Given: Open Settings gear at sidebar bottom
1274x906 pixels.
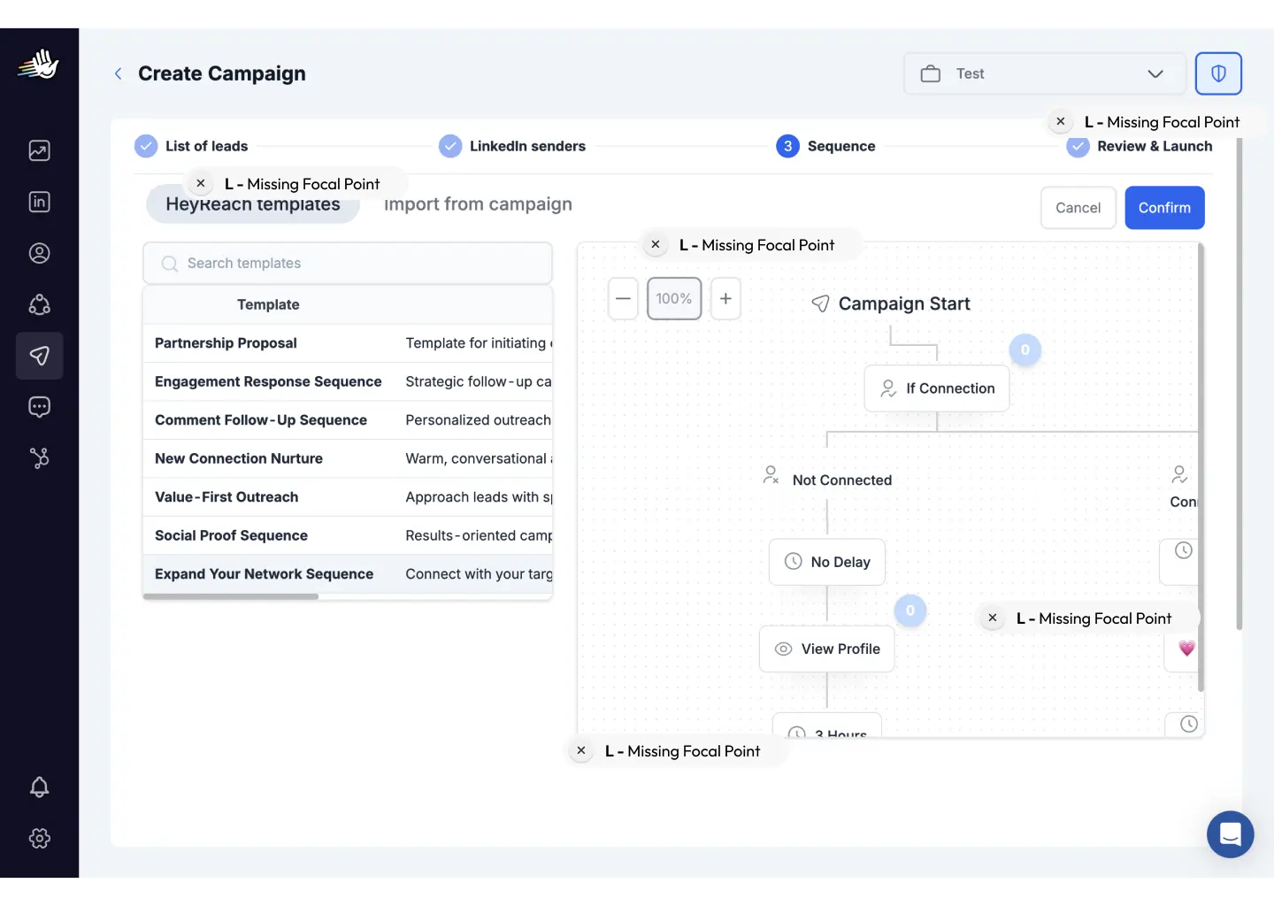Looking at the screenshot, I should [x=39, y=839].
